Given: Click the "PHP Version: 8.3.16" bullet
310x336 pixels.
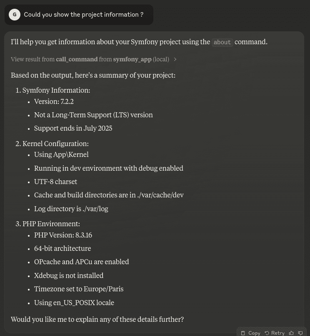Looking at the screenshot, I should pyautogui.click(x=63, y=235).
